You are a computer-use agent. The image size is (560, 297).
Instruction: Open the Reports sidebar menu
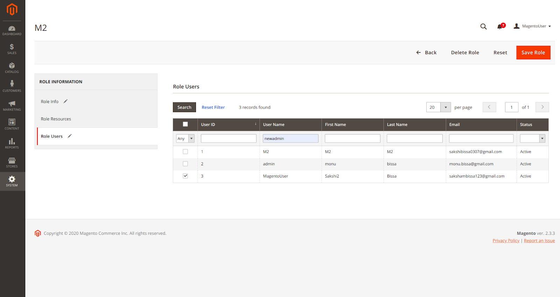pyautogui.click(x=12, y=144)
